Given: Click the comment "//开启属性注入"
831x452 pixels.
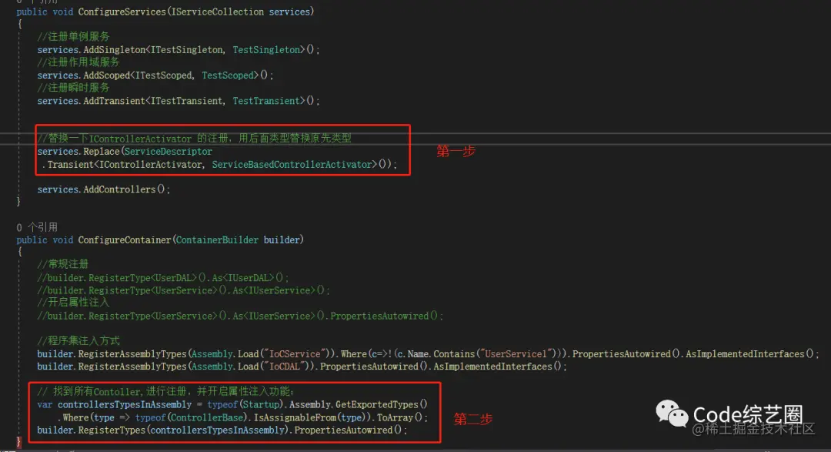Looking at the screenshot, I should tap(73, 303).
